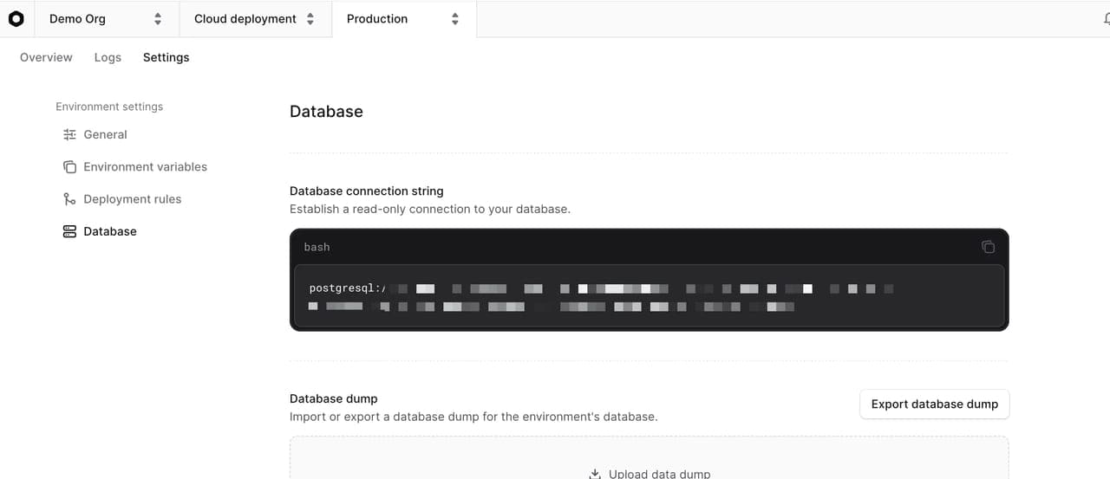The height and width of the screenshot is (479, 1110).
Task: Switch to the Overview tab
Action: pyautogui.click(x=46, y=57)
